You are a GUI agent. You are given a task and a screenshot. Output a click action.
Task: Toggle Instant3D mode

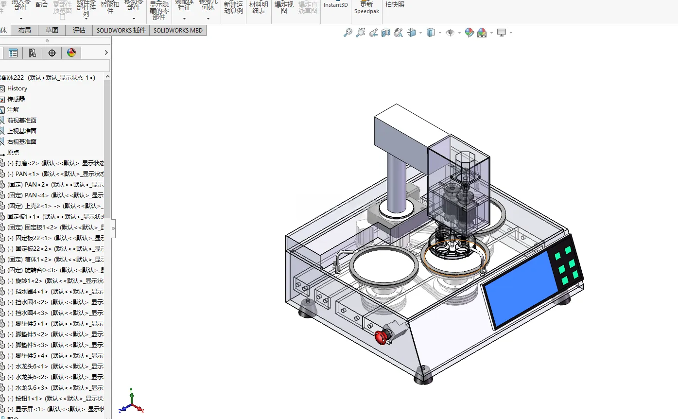pos(336,5)
